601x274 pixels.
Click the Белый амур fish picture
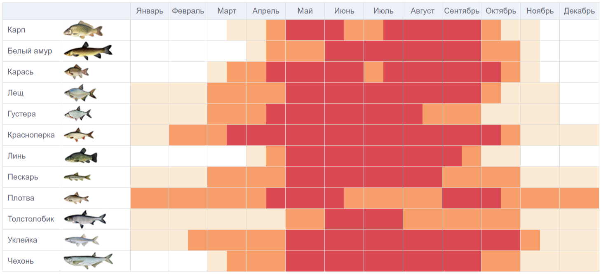point(88,51)
